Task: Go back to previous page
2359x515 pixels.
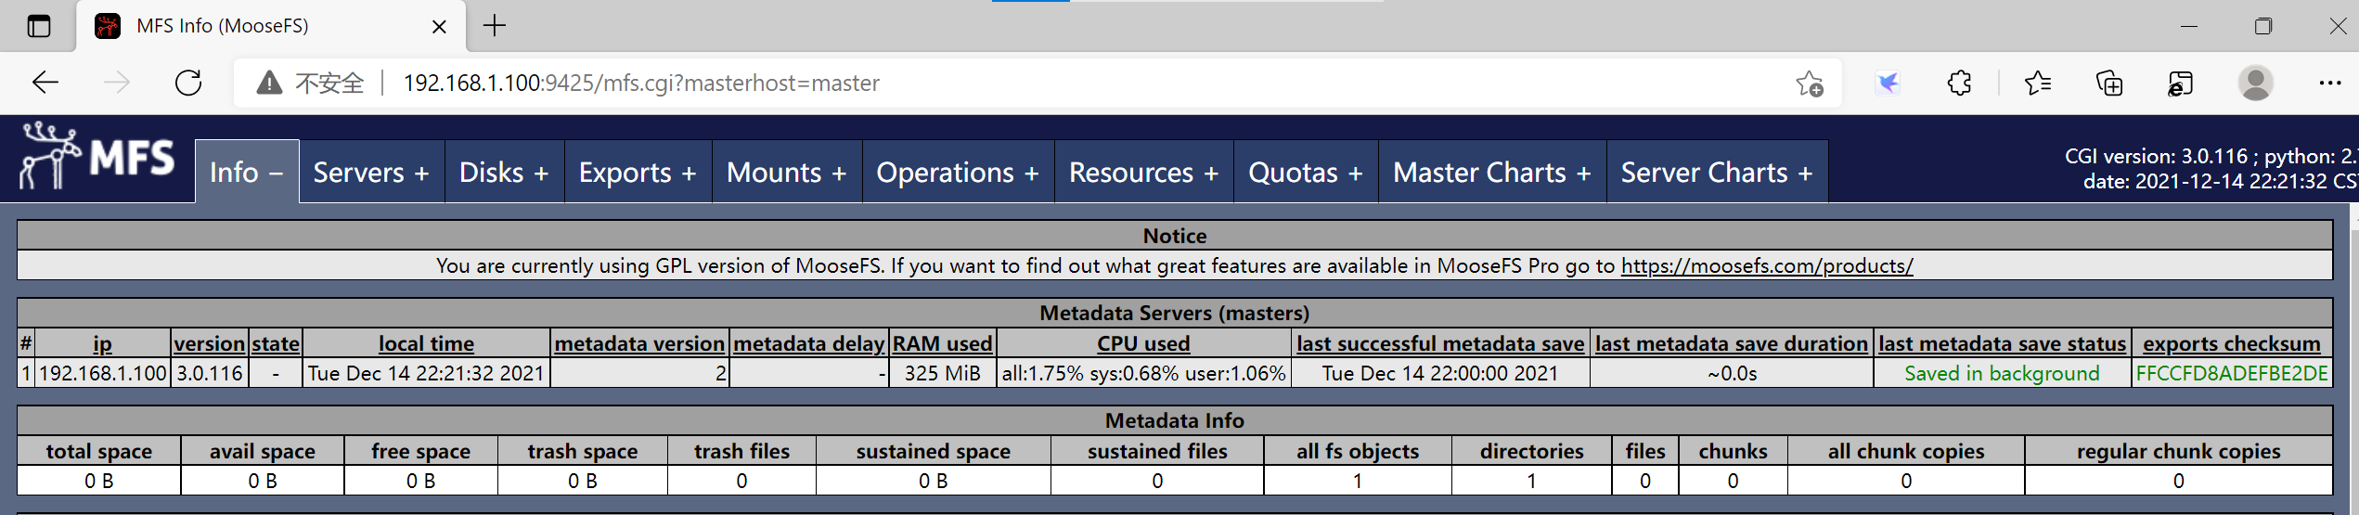Action: [x=45, y=83]
